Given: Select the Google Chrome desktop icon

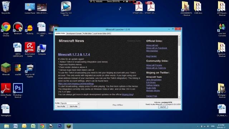Looking at the screenshot, I should click(x=6, y=29).
